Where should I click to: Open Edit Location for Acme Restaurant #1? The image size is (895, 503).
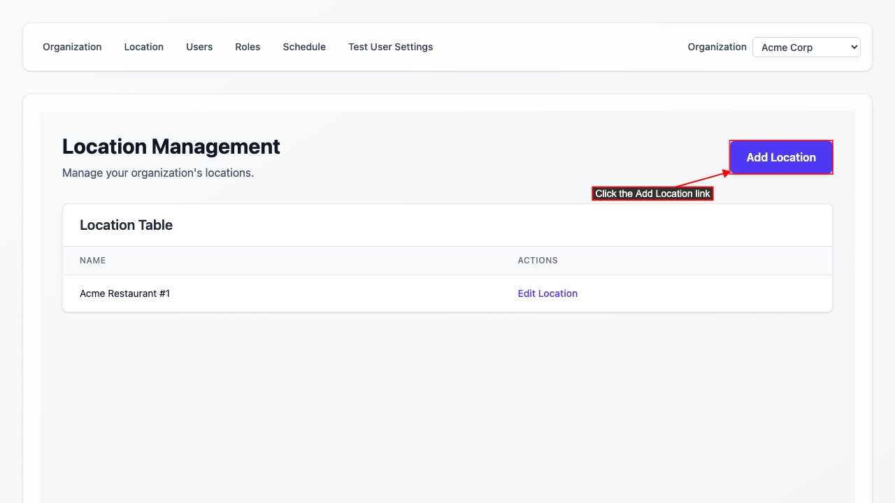(547, 293)
